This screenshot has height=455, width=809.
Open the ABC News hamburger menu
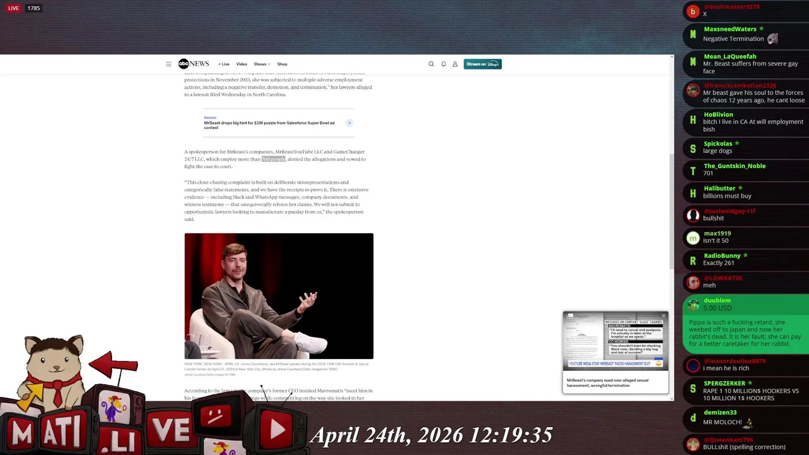pyautogui.click(x=169, y=64)
